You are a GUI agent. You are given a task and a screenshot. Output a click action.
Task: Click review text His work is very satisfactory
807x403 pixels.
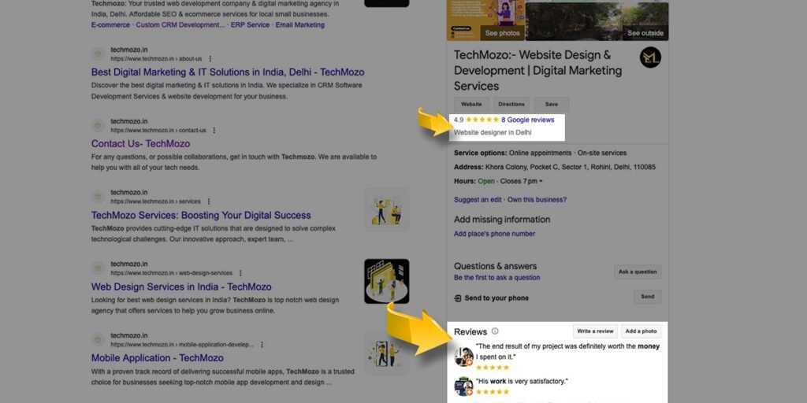coord(522,382)
